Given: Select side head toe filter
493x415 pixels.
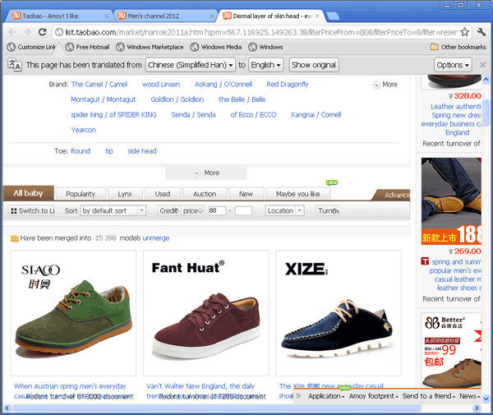Looking at the screenshot, I should pyautogui.click(x=142, y=151).
